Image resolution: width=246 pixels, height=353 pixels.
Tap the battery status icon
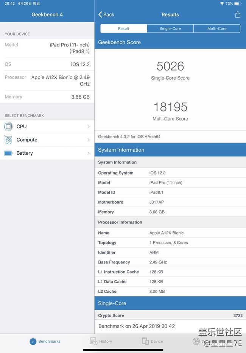(x=238, y=3)
